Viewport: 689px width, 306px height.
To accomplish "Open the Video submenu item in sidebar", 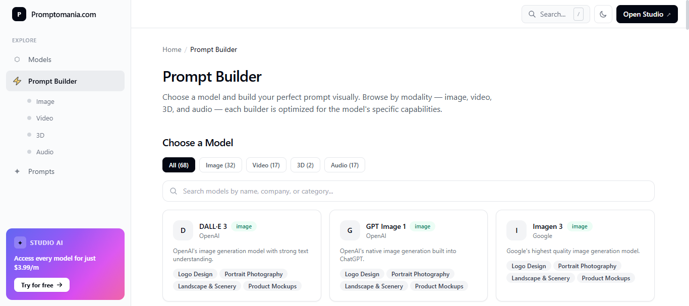I will coord(44,118).
